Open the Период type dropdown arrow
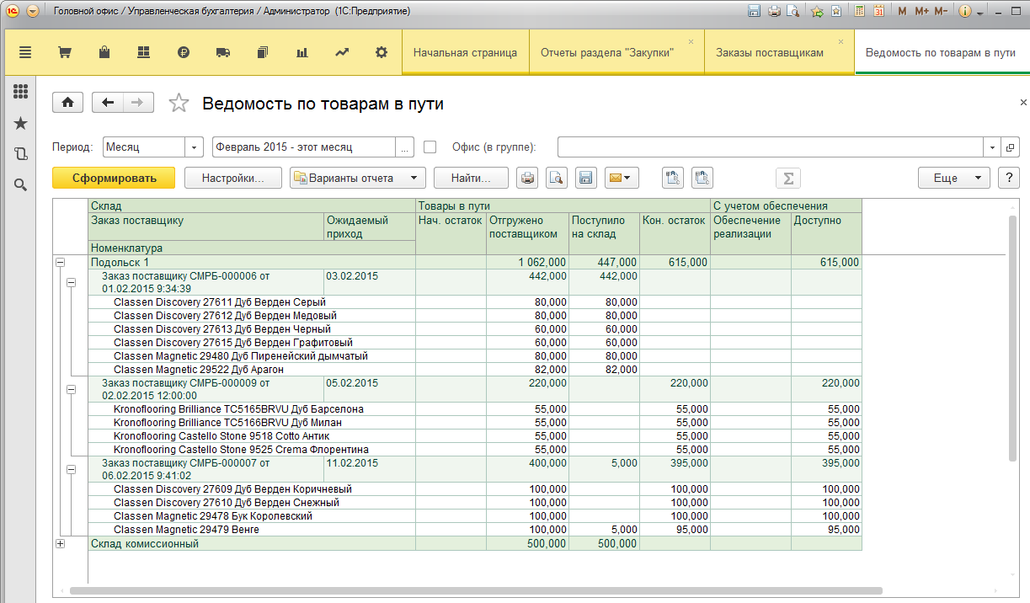Viewport: 1030px width, 603px height. coord(195,147)
